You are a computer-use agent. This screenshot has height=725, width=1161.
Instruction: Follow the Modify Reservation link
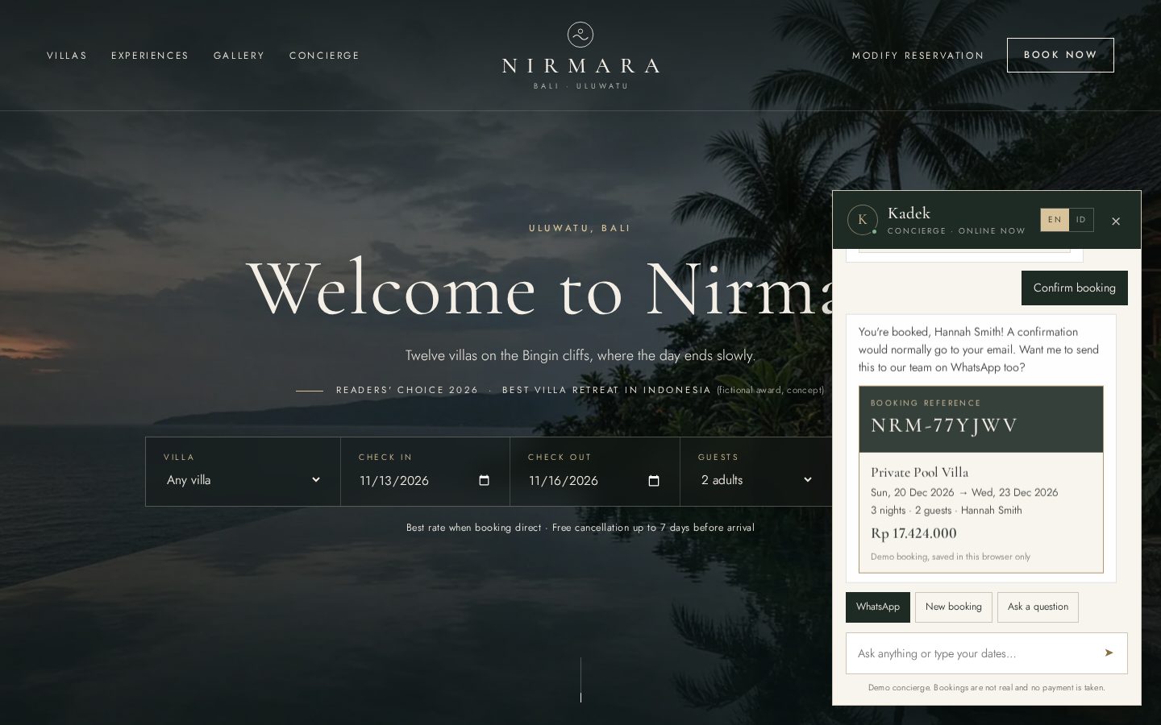[918, 56]
